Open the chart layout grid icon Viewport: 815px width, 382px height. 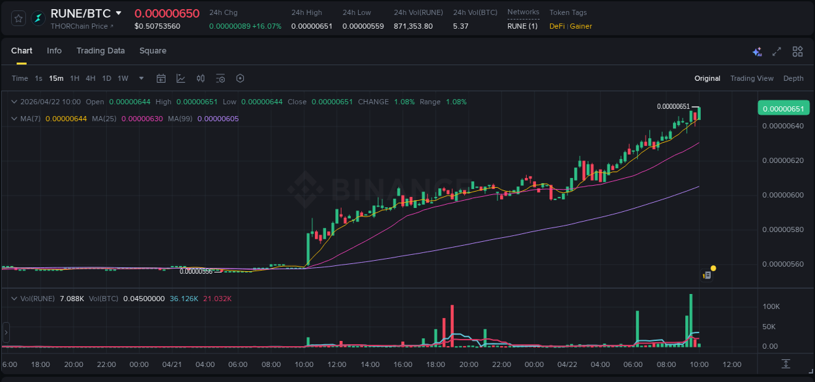tap(797, 51)
